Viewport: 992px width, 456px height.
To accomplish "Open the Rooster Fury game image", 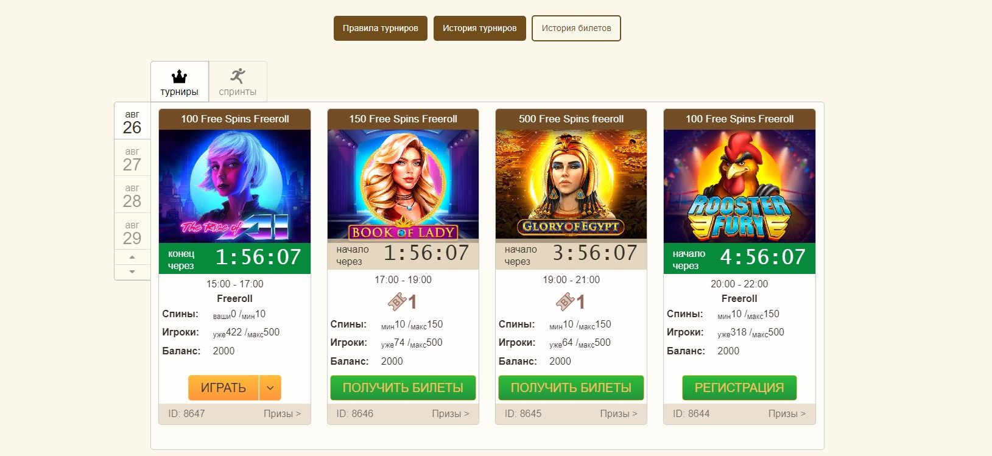I will tap(739, 186).
